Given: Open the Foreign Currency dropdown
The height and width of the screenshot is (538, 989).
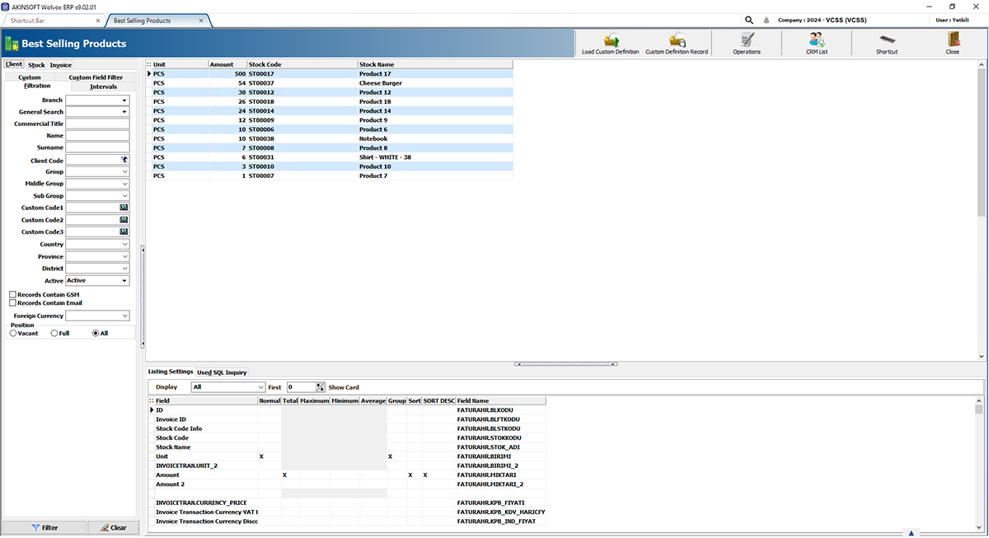Looking at the screenshot, I should coord(124,316).
